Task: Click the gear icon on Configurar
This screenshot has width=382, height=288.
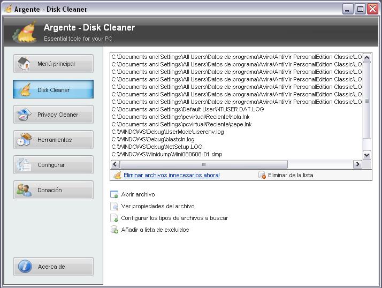Action: (x=24, y=164)
